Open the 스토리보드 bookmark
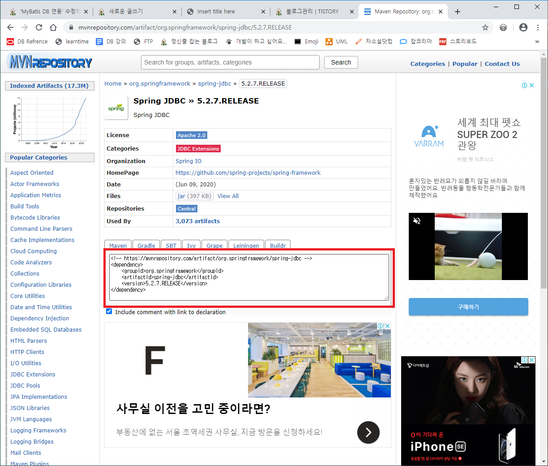Screen dimensions: 548x466 click(x=458, y=42)
